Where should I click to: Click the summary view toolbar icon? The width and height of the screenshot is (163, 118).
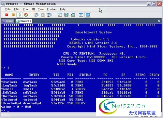[x=81, y=15]
